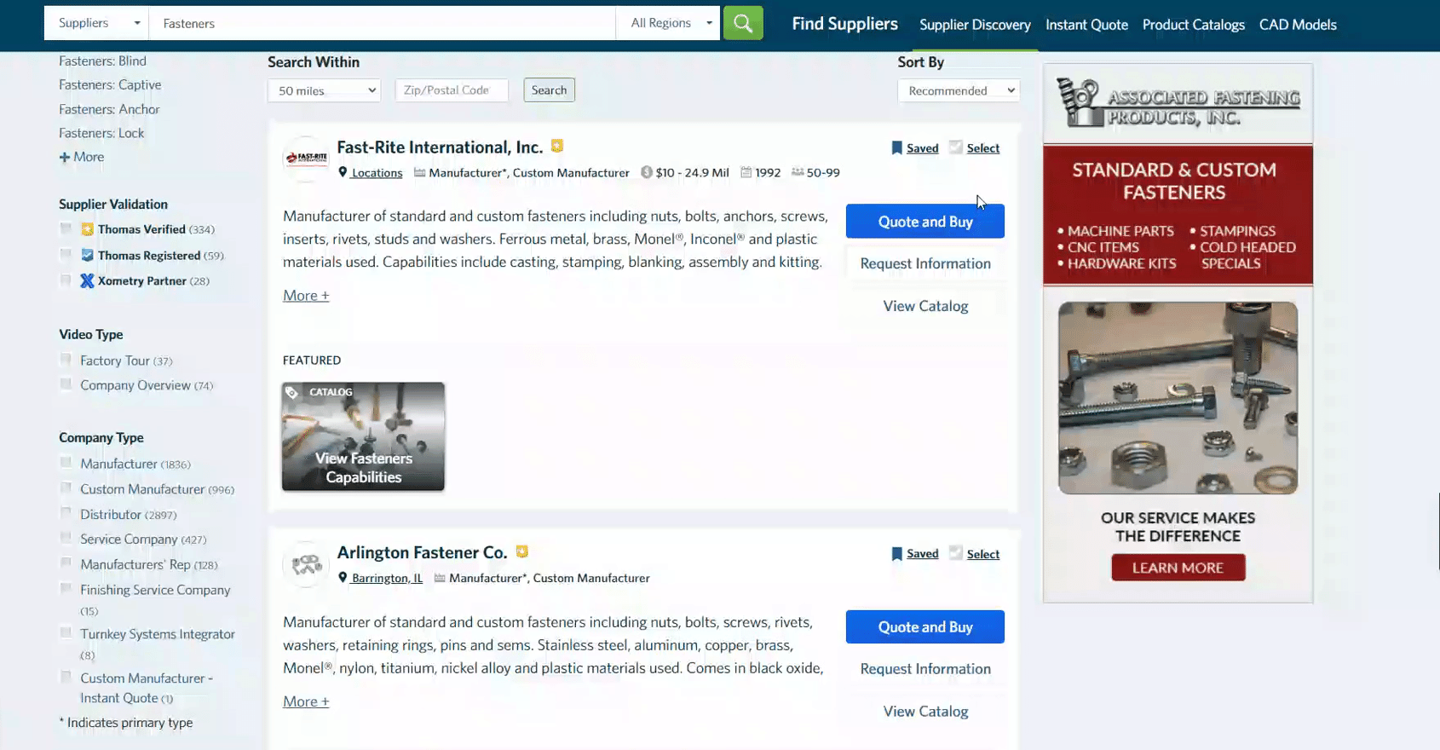Open the Instant Quote menu item
The width and height of the screenshot is (1440, 750).
coord(1087,25)
